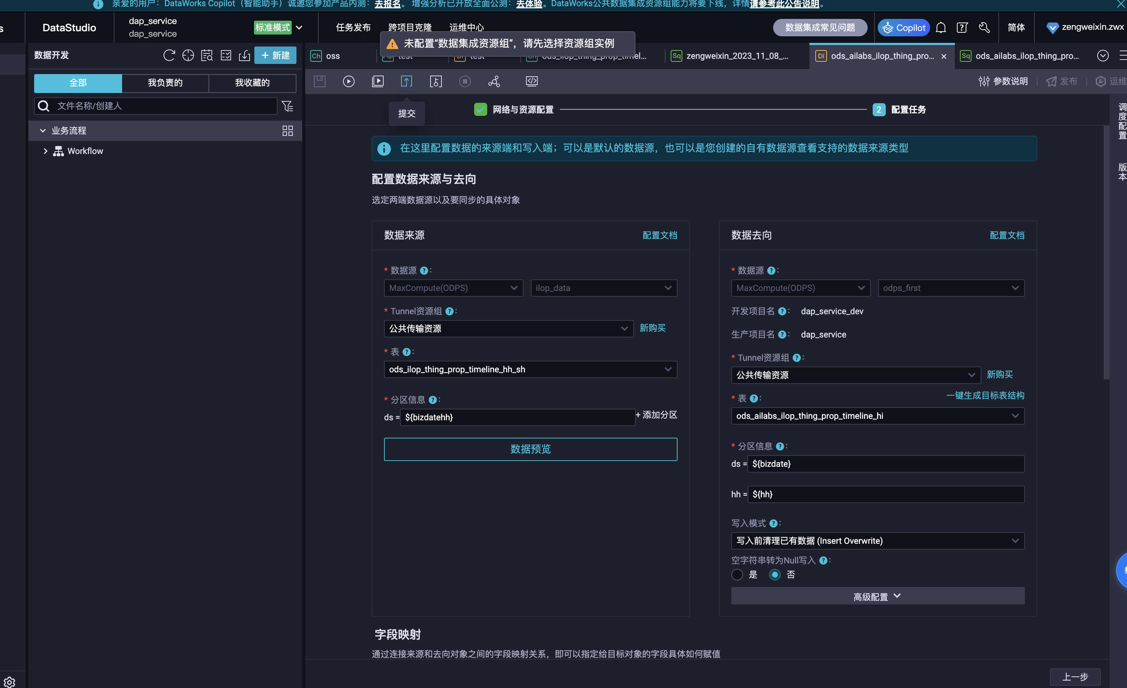Select 否 radio for empty string to Null

(x=774, y=575)
